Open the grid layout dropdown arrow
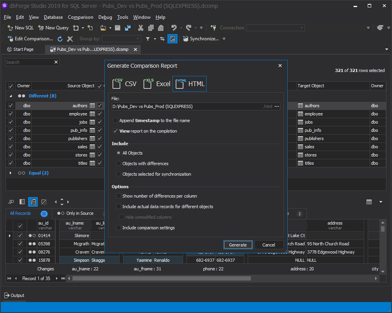 381,201
